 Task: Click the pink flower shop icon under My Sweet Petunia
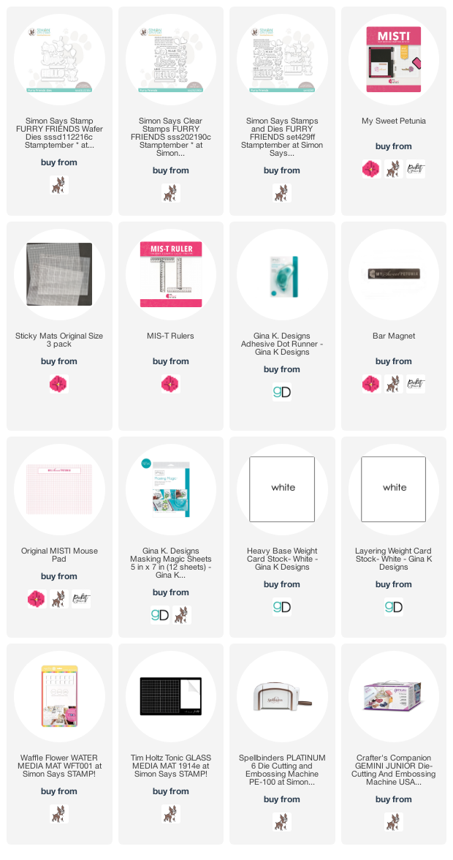tap(371, 169)
